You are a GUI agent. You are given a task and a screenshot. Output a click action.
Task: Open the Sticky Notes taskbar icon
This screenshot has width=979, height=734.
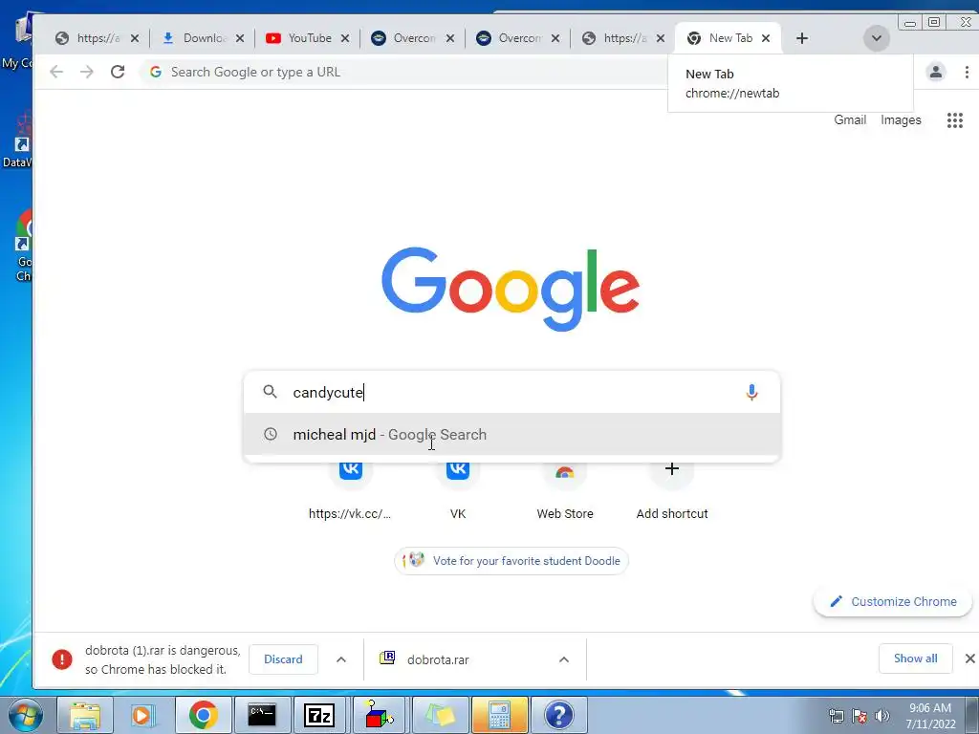pyautogui.click(x=440, y=715)
